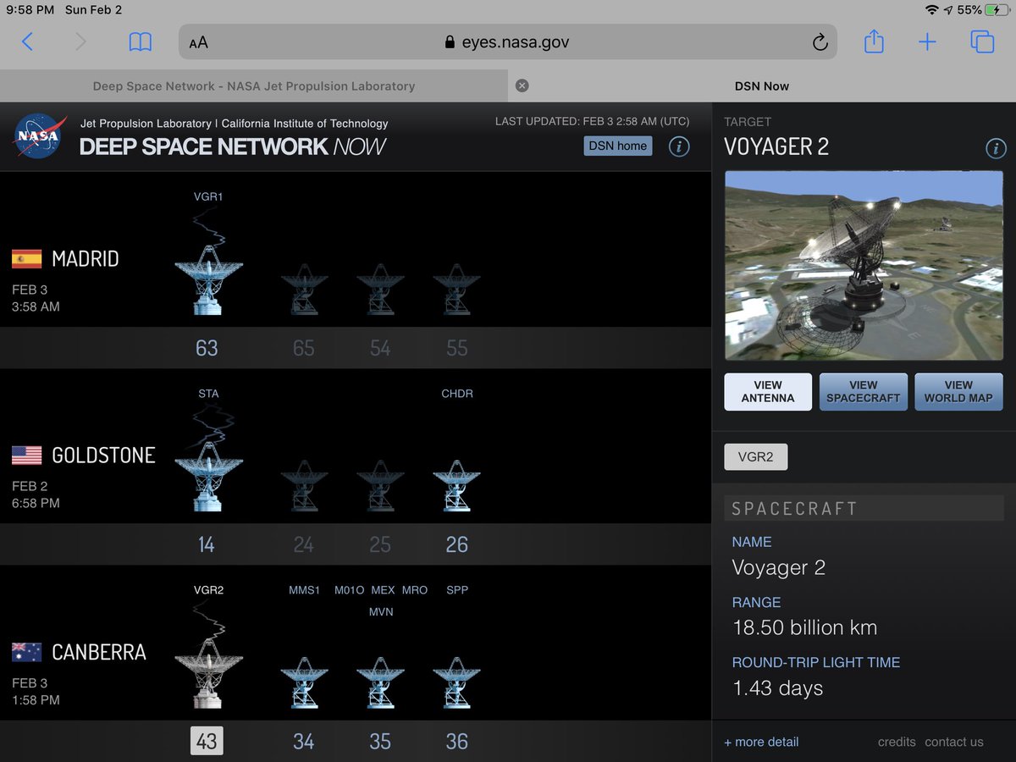Tap the Wi-Fi status icon

click(932, 10)
